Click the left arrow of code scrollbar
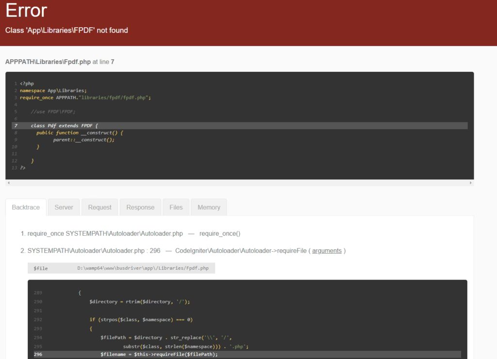 8,183
